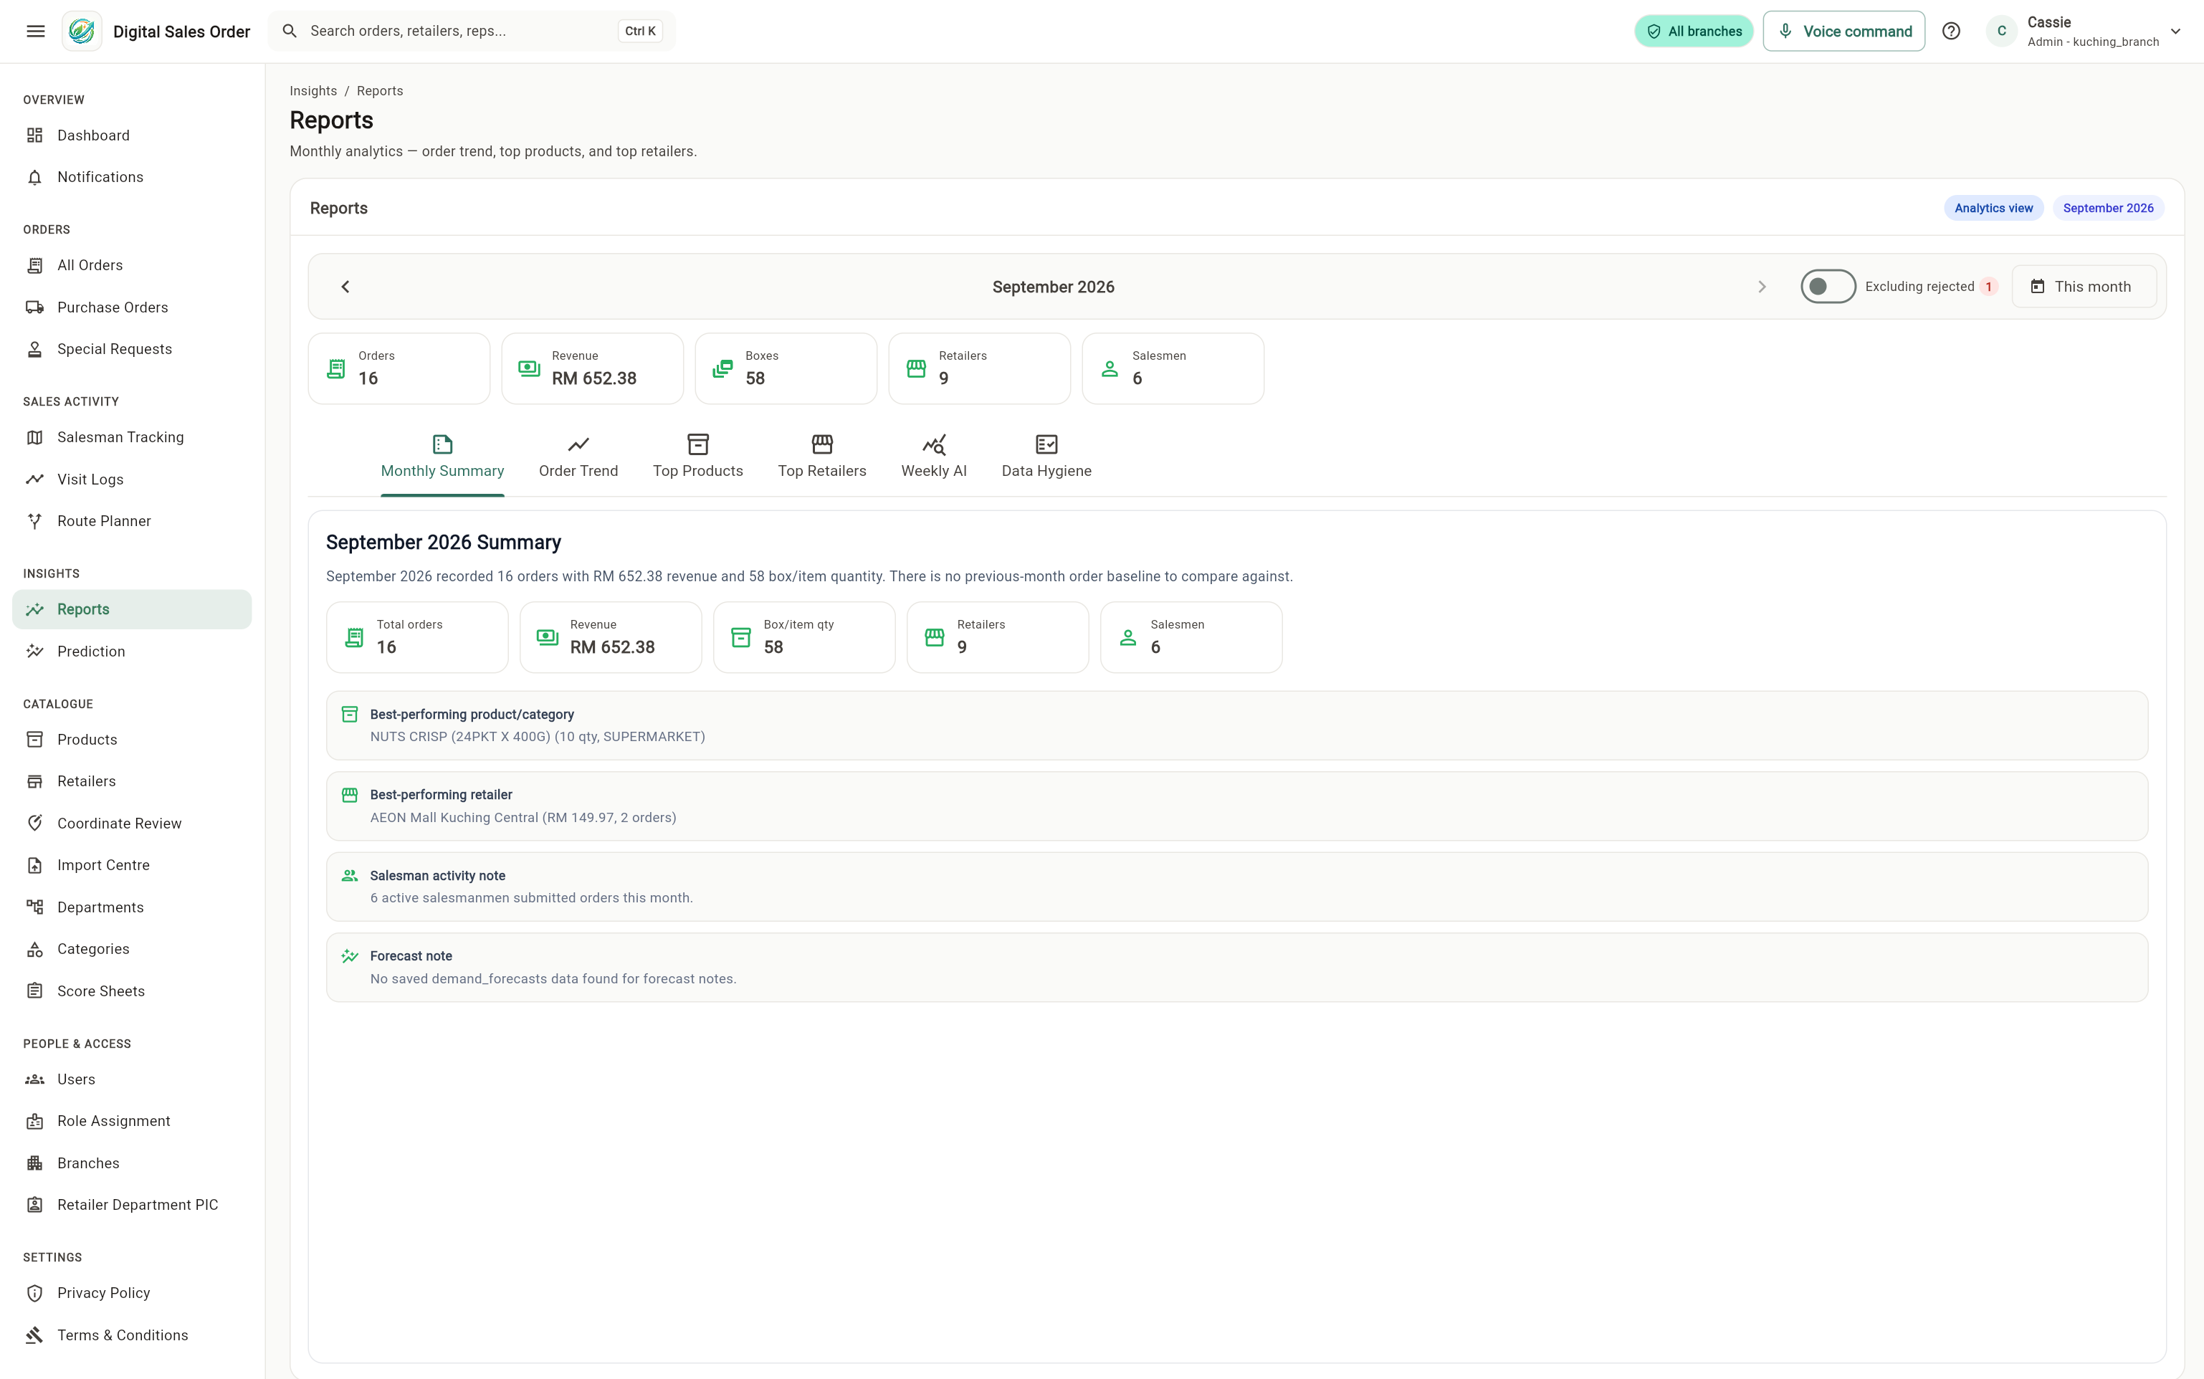The height and width of the screenshot is (1379, 2204).
Task: Click the NUTS CRISP best product text
Action: click(x=537, y=737)
